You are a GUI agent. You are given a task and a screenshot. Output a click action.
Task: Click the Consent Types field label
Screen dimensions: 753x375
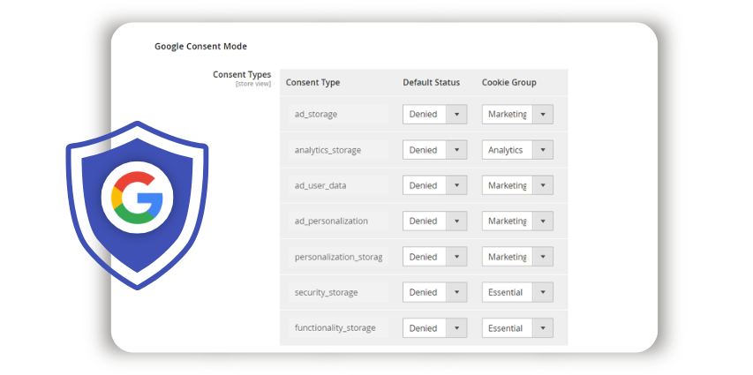242,74
